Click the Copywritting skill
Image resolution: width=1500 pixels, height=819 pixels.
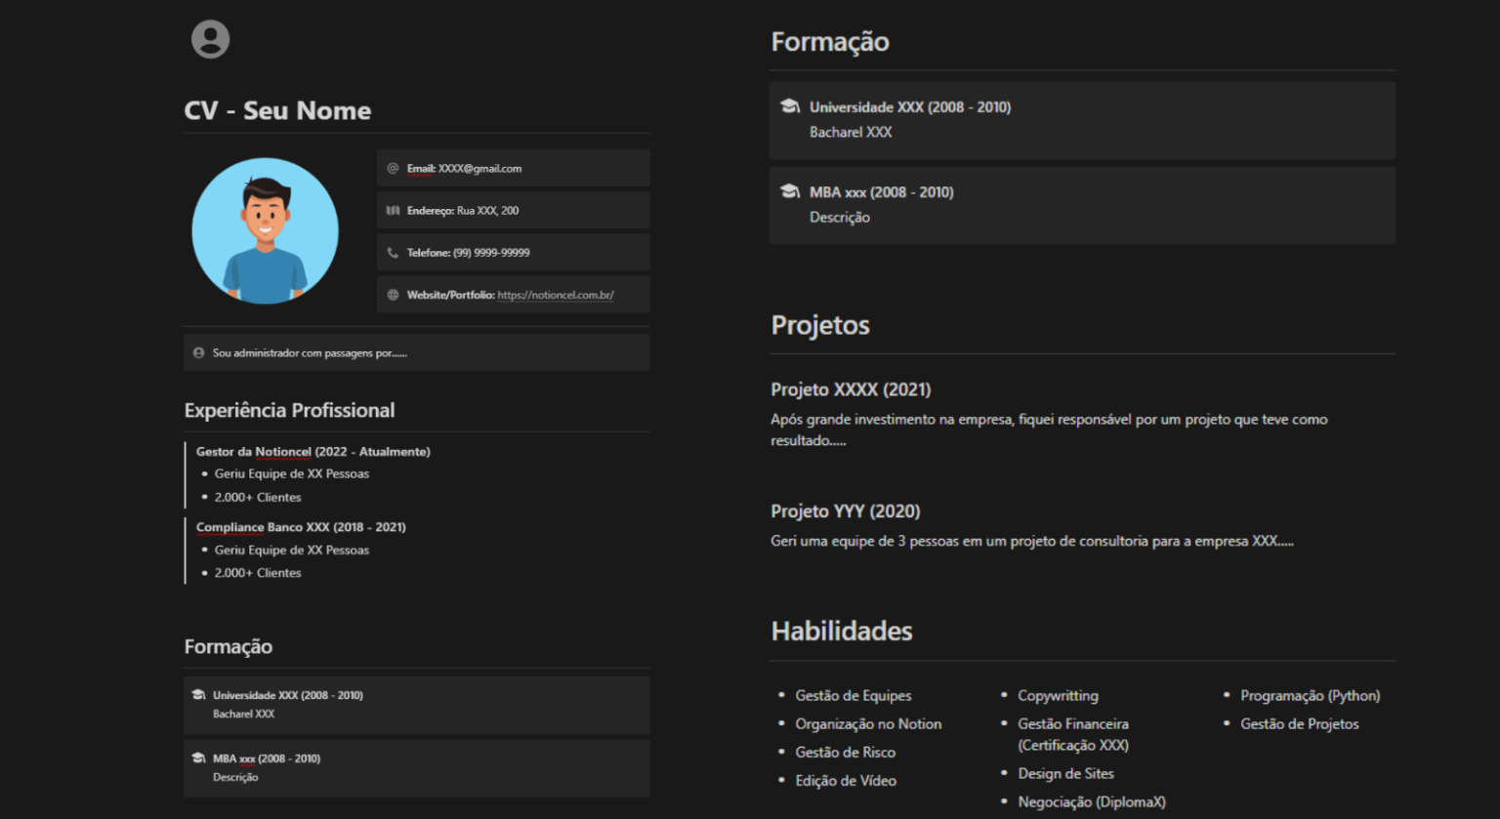point(1058,695)
